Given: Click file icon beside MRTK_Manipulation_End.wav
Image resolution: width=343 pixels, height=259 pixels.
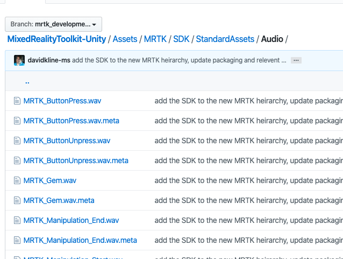Looking at the screenshot, I should pyautogui.click(x=17, y=220).
